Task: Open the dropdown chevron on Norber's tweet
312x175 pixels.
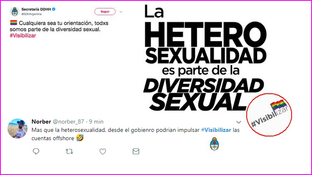Action: 239,122
